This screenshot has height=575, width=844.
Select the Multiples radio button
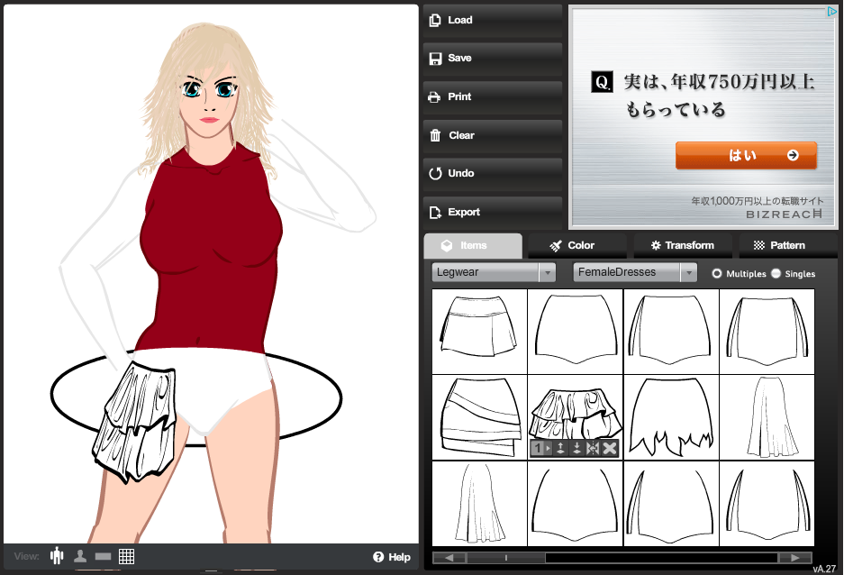(717, 273)
